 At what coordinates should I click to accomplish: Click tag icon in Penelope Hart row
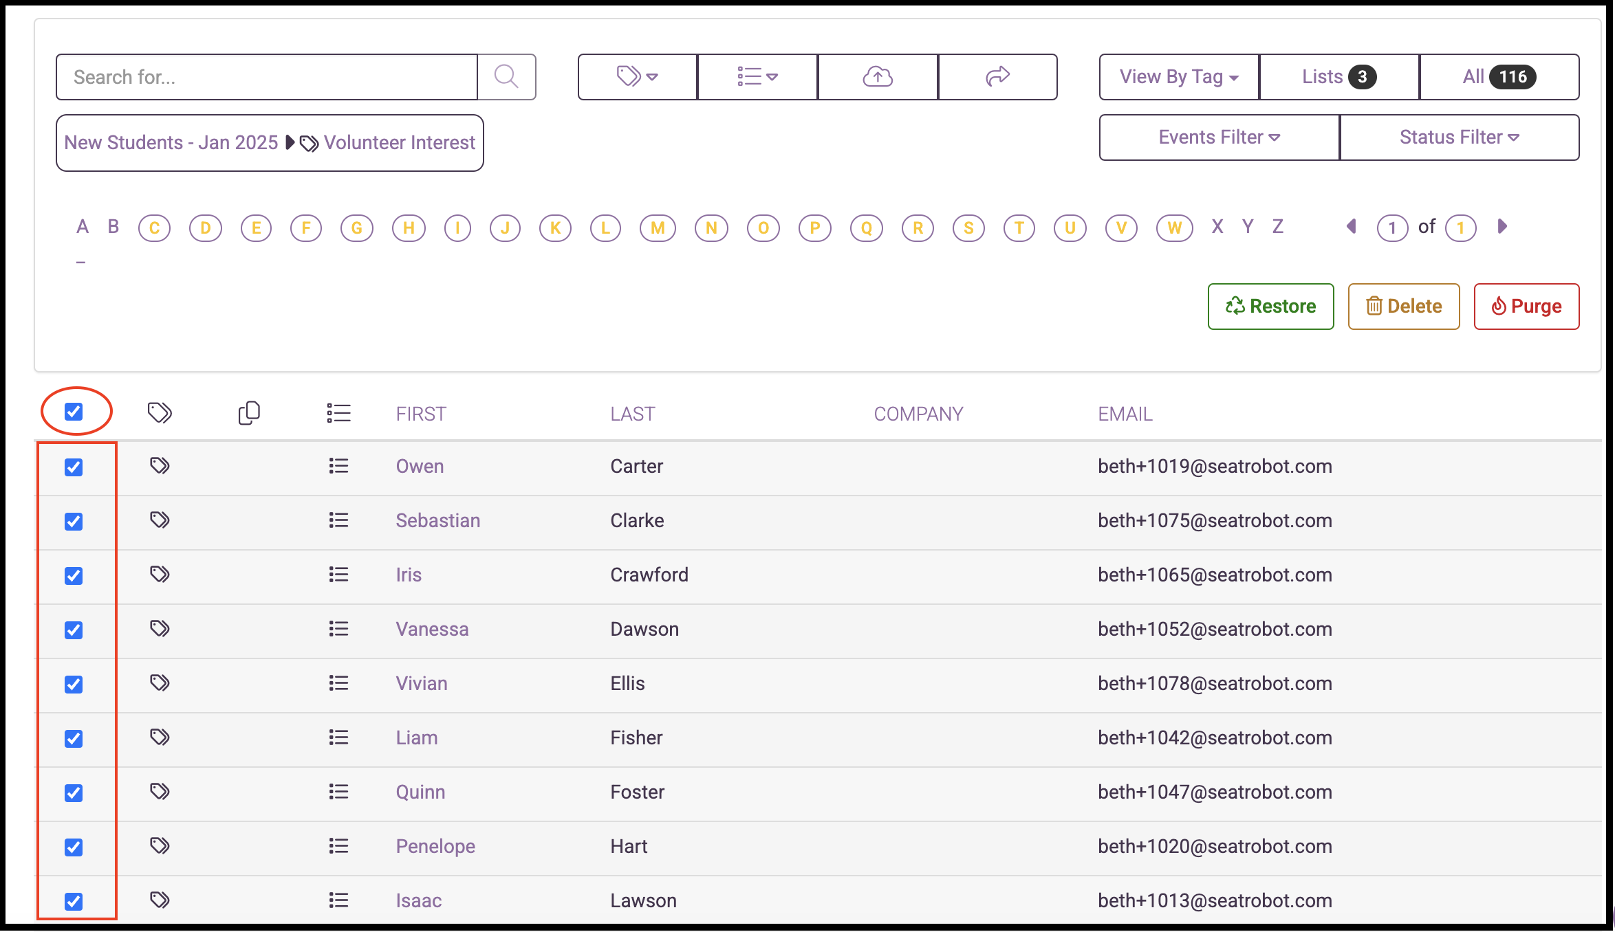[160, 846]
